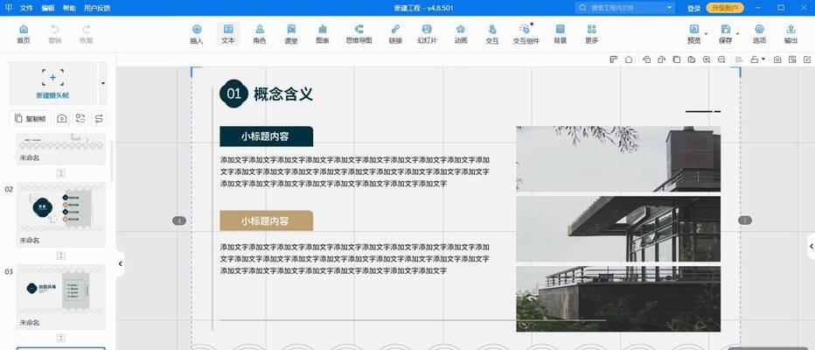This screenshot has height=350, width=815.
Task: Open the 动画 animation editor
Action: (x=461, y=34)
